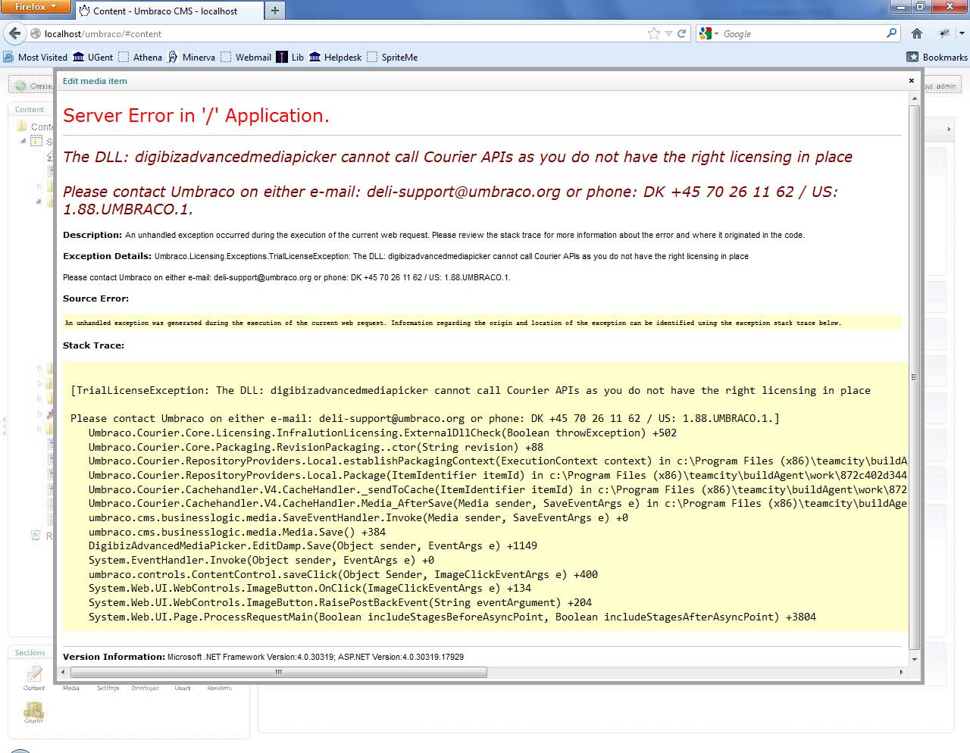Click the DigibizAdvancedMediaPicker.EditDamp.Save stack line
This screenshot has width=970, height=753.
coord(313,546)
